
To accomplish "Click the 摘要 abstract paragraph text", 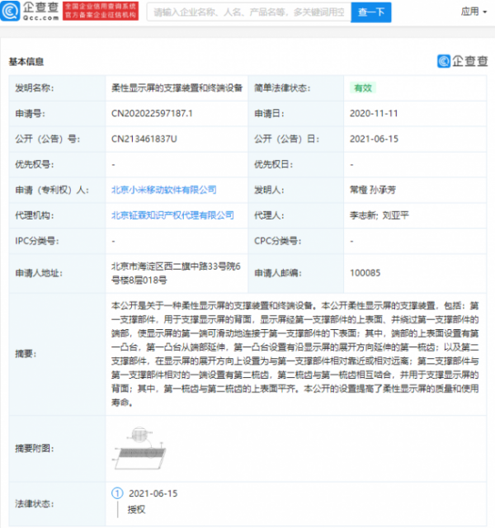I will [x=295, y=354].
